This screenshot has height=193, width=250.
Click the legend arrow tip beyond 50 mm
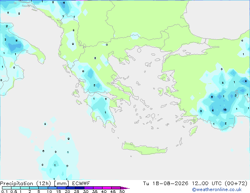(125, 188)
